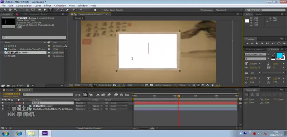Open the Effect menu
The image size is (287, 137).
[47, 6]
